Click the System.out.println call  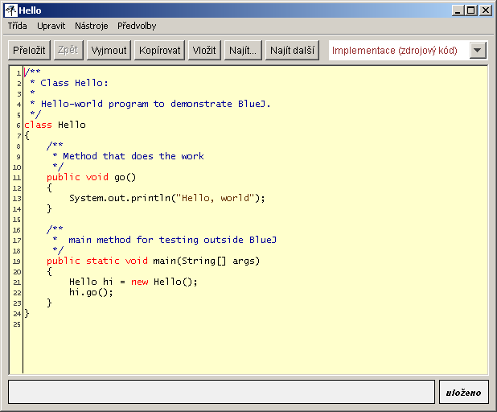(x=167, y=198)
